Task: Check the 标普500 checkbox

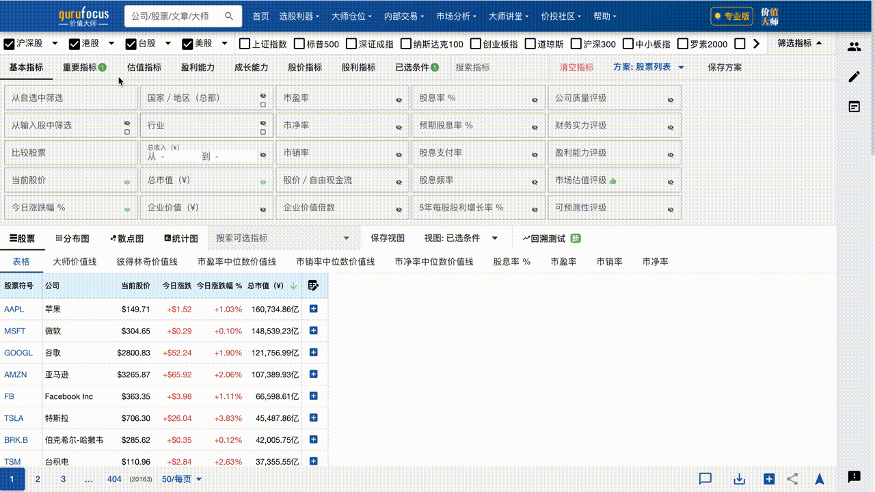Action: click(299, 44)
